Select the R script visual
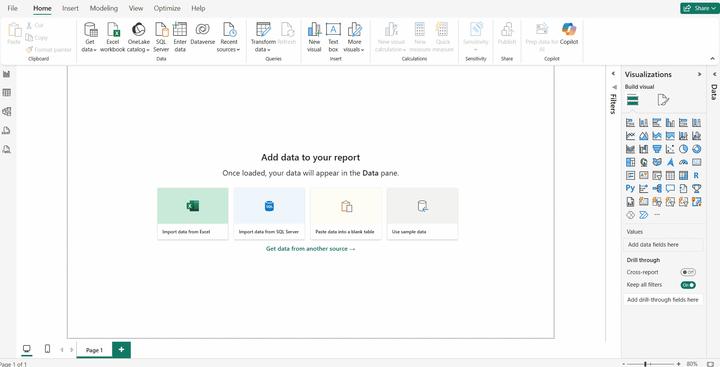This screenshot has height=367, width=720. pyautogui.click(x=697, y=175)
